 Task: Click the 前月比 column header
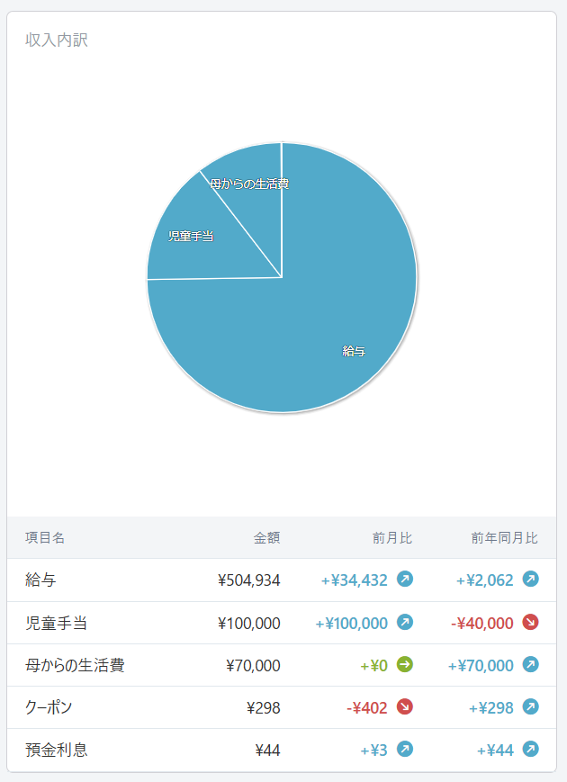click(x=392, y=537)
